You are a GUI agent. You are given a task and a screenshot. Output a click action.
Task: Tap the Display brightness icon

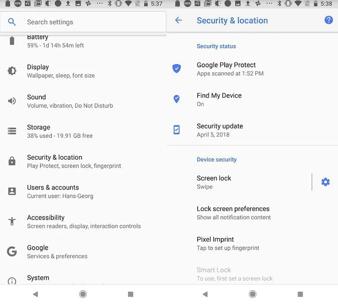(12, 71)
